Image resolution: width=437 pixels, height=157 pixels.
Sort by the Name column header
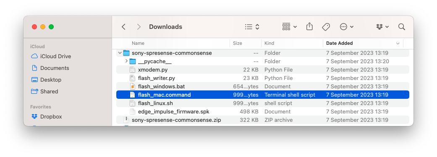pyautogui.click(x=138, y=44)
